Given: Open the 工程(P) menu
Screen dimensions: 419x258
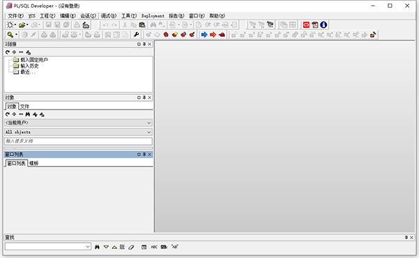Looking at the screenshot, I should tap(47, 16).
